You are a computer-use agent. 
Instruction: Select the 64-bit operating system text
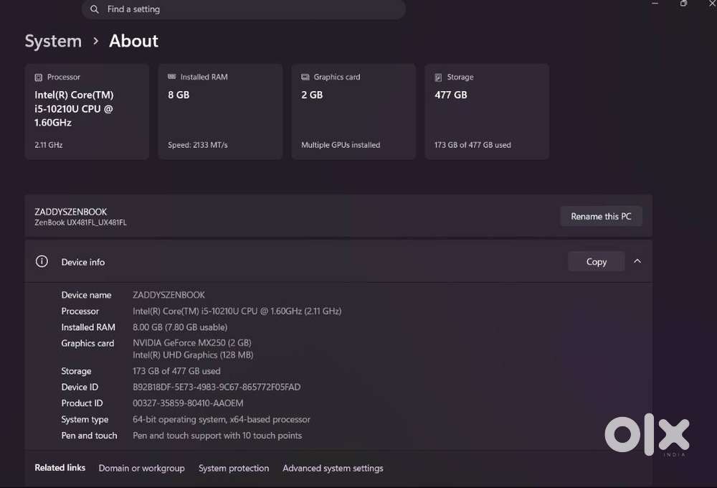[x=222, y=419]
